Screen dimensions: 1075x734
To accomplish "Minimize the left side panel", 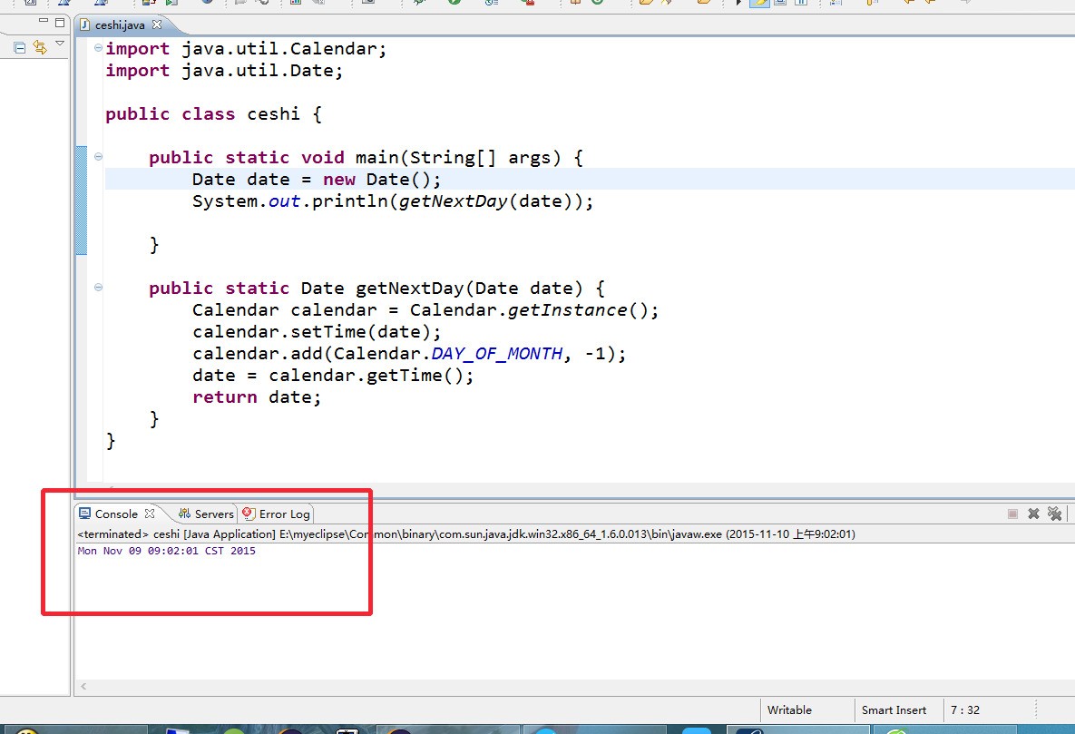I will pos(43,22).
